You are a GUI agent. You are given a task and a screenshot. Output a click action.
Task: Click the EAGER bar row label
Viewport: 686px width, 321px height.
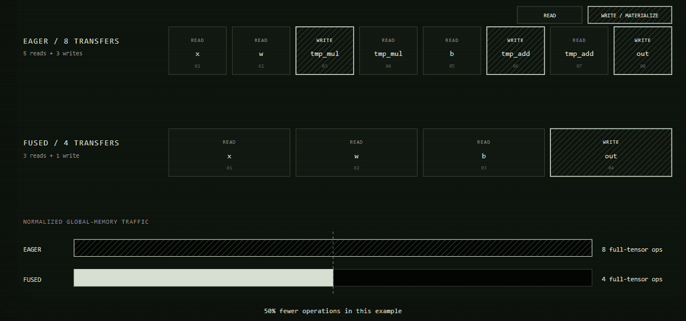click(x=32, y=249)
